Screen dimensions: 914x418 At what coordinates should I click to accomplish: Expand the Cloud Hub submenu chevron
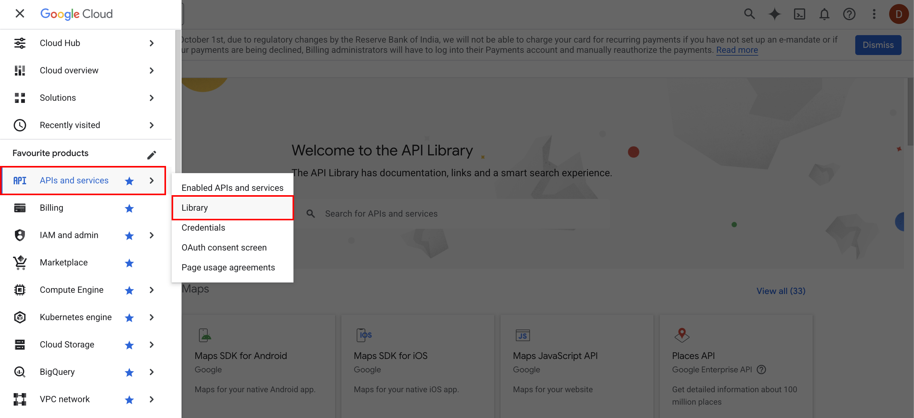tap(151, 43)
